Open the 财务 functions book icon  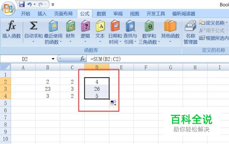click(x=70, y=26)
